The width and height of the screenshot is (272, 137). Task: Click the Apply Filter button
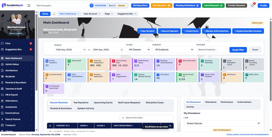[x=238, y=50]
